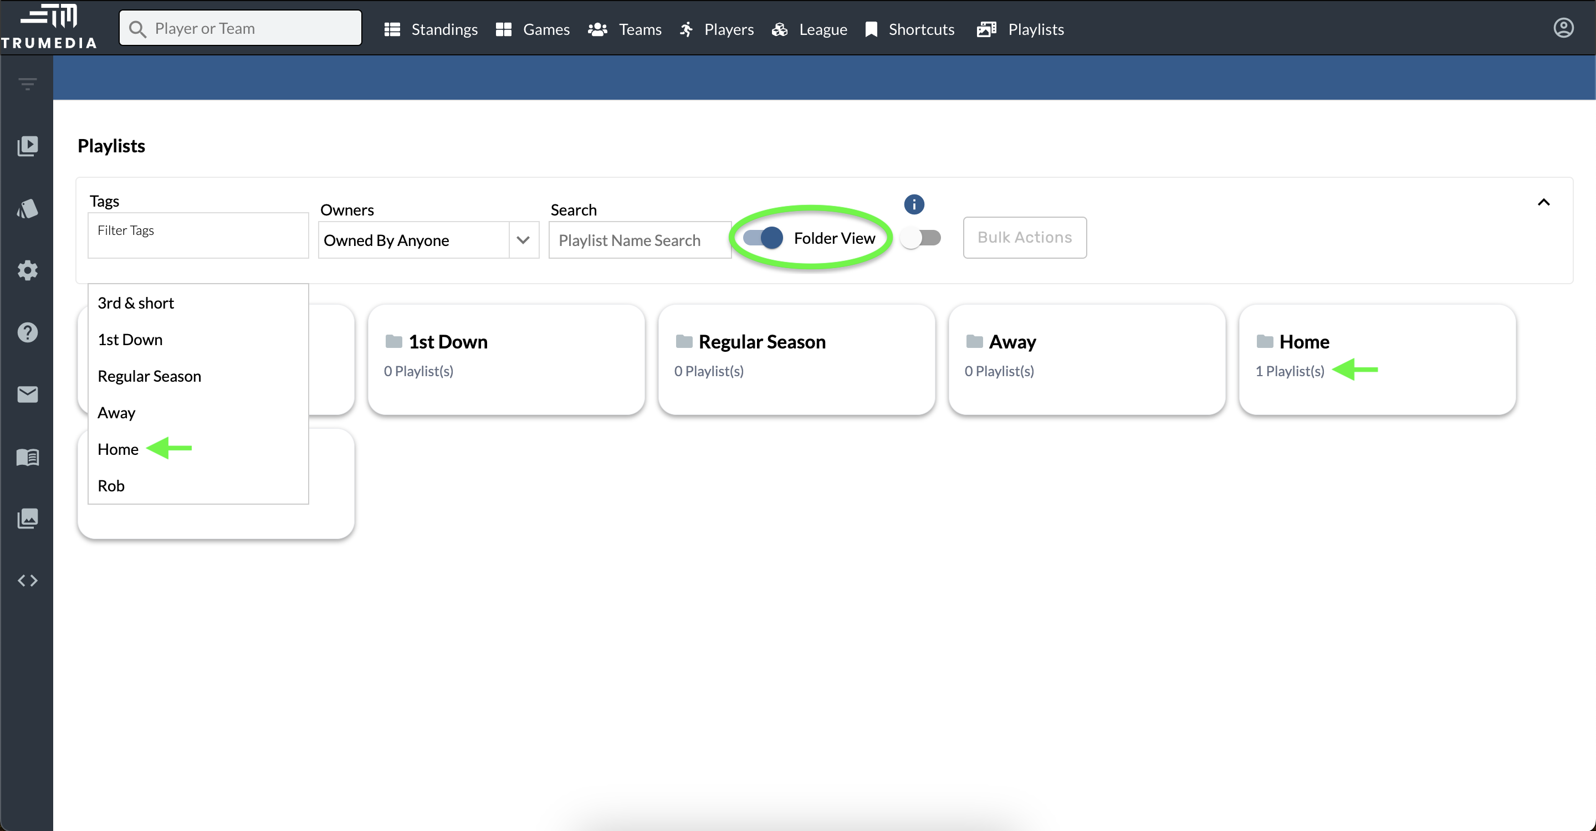
Task: Choose Regular Season tag option
Action: (149, 376)
